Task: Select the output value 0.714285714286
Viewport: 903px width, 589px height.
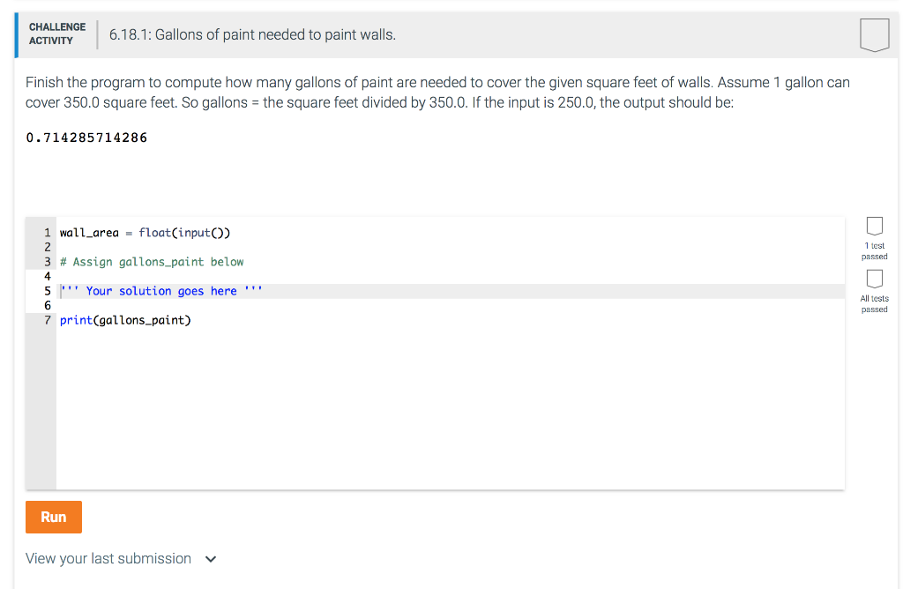Action: point(85,138)
